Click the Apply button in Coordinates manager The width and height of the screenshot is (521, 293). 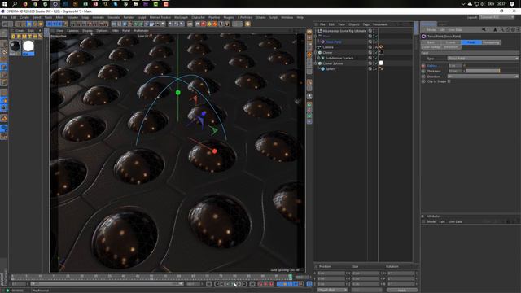coord(401,291)
